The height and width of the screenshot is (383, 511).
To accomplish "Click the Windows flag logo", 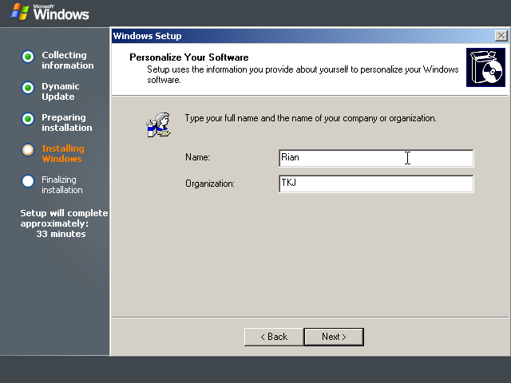I will [x=19, y=12].
